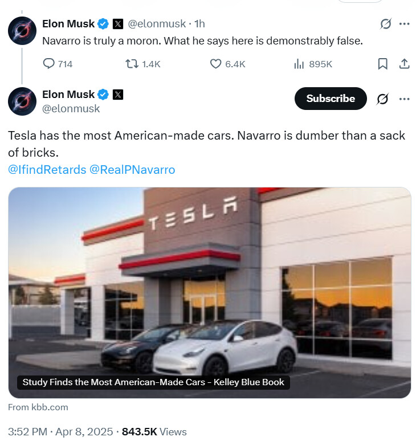This screenshot has height=445, width=420.
Task: Open the top Elon Musk profile avatar
Action: [22, 31]
